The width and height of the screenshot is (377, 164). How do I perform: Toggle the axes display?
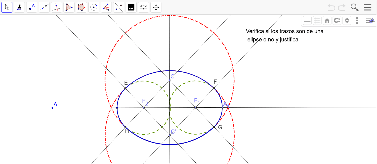click(307, 20)
